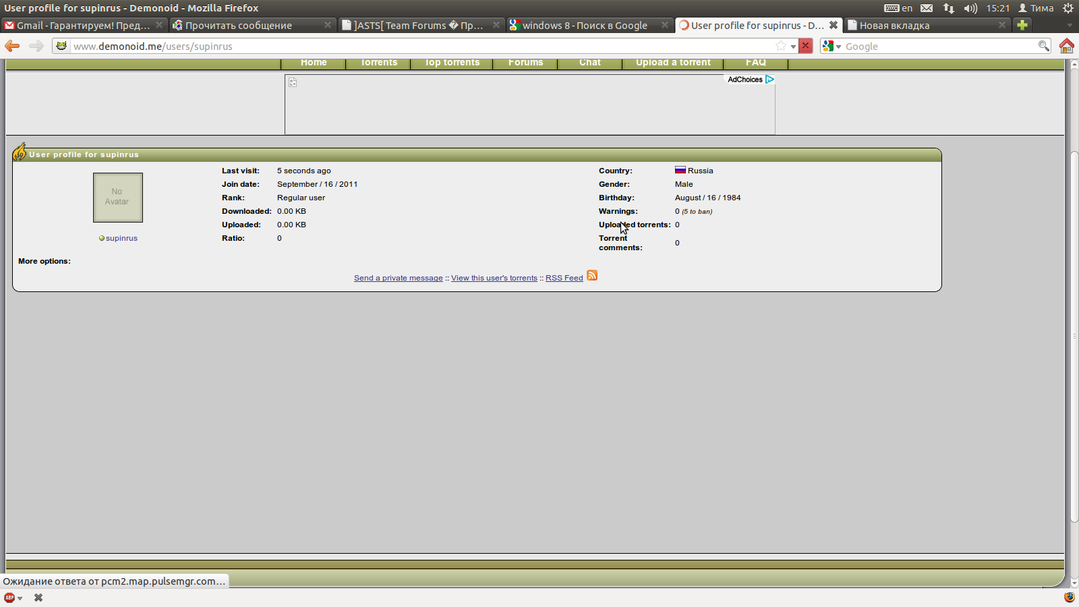Click the (5 to ban) warning note
This screenshot has height=607, width=1079.
pos(697,212)
